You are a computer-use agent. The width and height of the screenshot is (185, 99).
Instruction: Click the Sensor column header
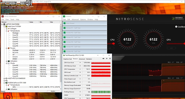click(15, 22)
